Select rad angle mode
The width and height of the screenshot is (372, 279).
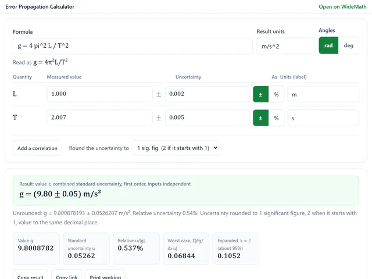[328, 45]
